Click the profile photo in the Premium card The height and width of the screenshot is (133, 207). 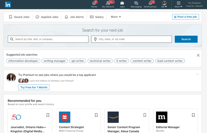(x=11, y=78)
